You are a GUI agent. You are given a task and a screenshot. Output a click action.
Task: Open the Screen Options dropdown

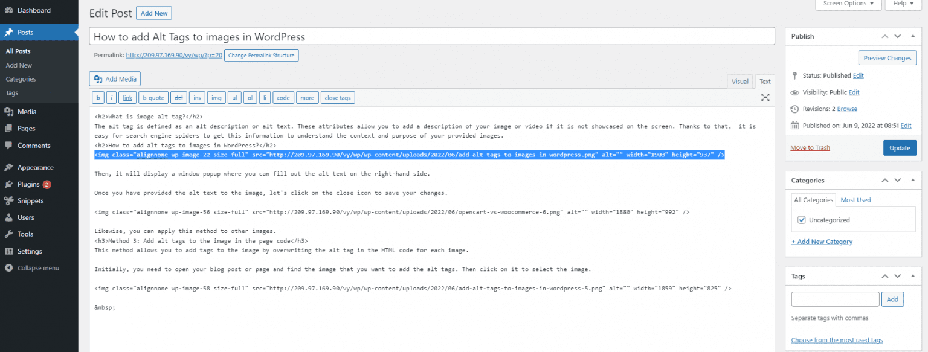[x=848, y=4]
